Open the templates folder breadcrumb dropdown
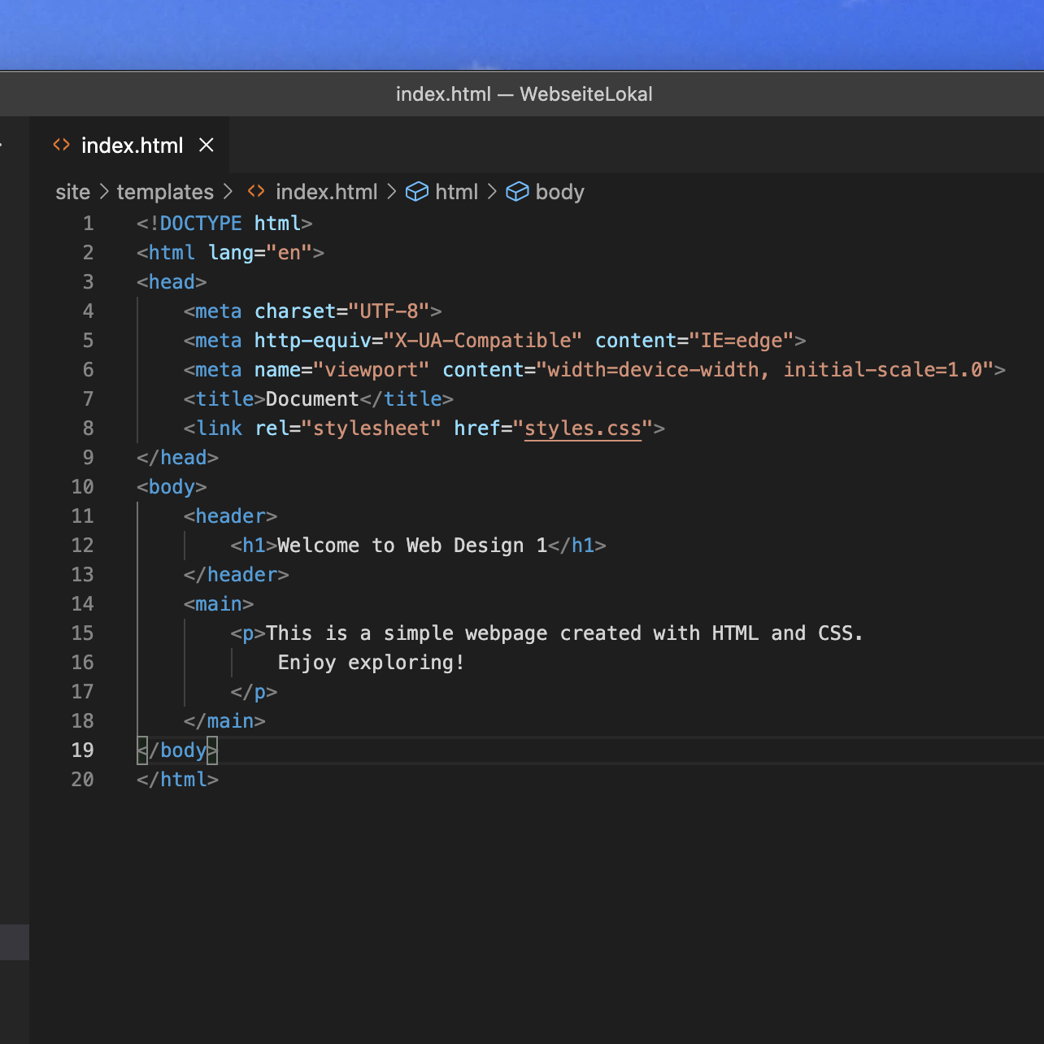Screen dimensions: 1044x1044 point(165,192)
